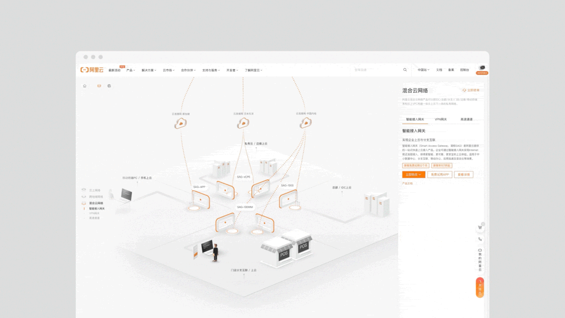Open the 产品 dropdown menu
Viewport: 565px width, 318px height.
131,70
